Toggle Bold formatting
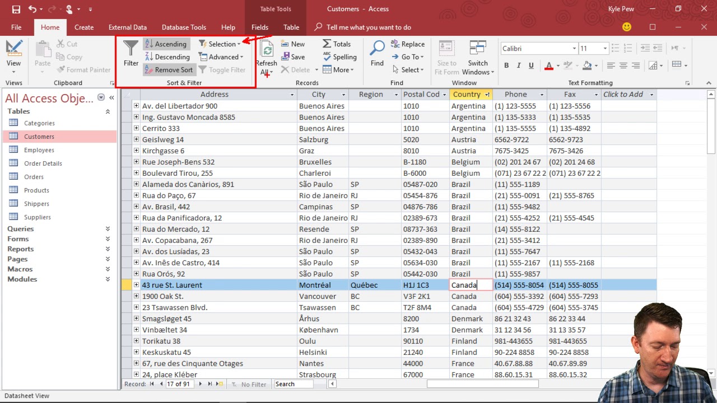 click(506, 65)
